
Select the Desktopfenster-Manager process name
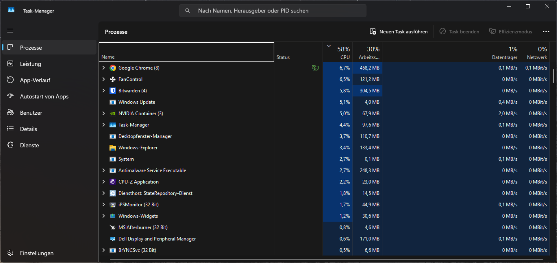(x=145, y=136)
